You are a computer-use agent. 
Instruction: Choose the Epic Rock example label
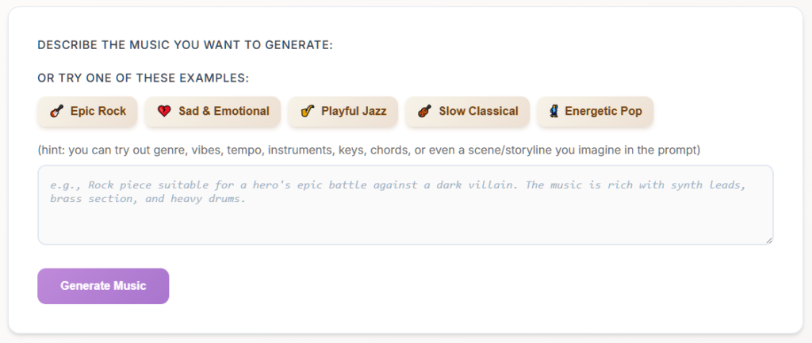coord(98,112)
